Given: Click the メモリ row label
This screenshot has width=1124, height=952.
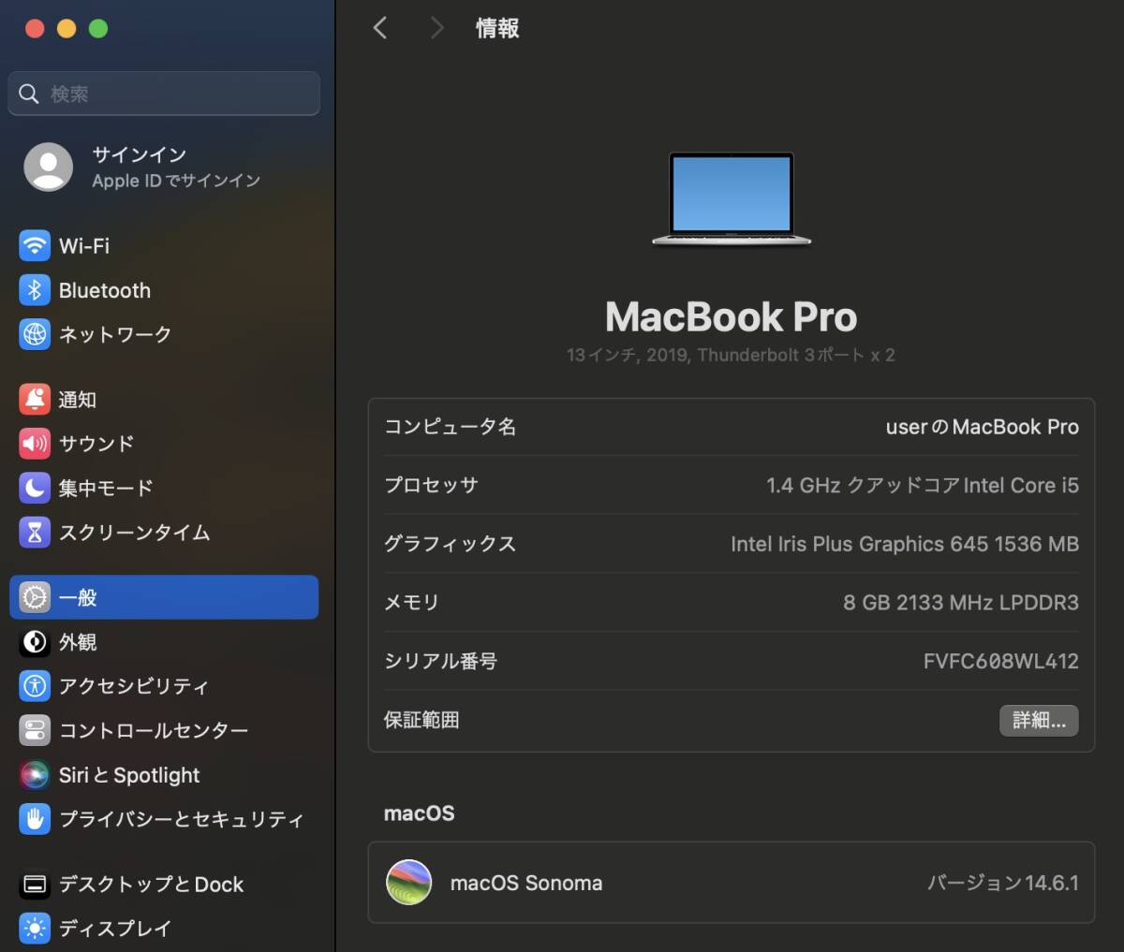Looking at the screenshot, I should coord(412,602).
